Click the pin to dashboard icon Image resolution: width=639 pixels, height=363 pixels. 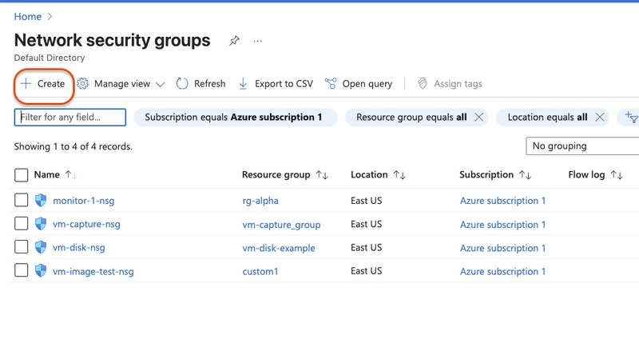234,41
